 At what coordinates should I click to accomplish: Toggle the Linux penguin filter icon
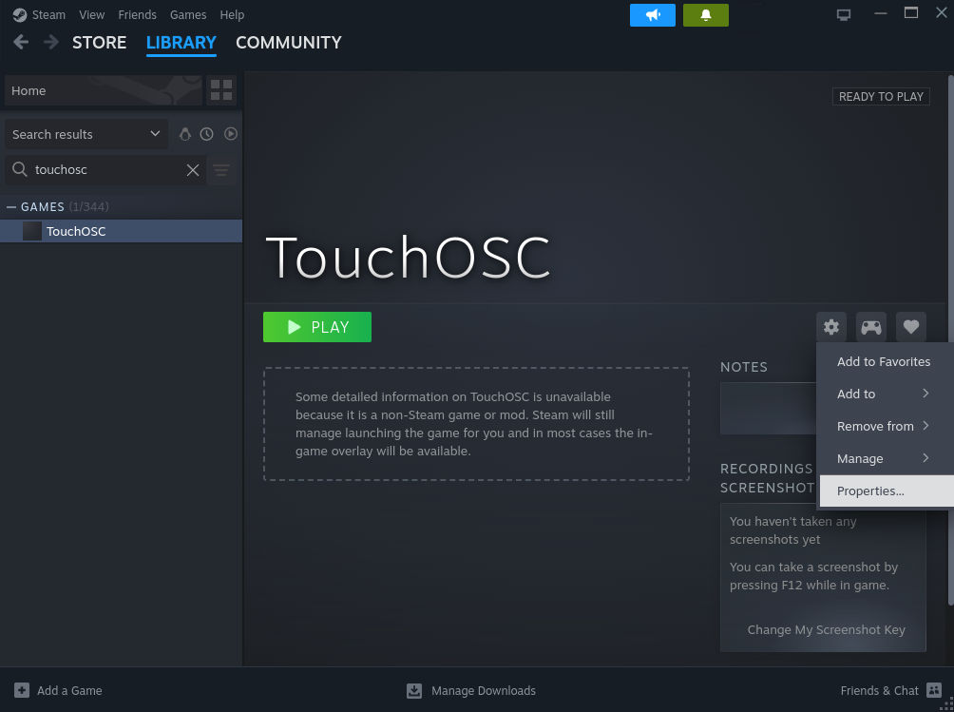click(185, 134)
